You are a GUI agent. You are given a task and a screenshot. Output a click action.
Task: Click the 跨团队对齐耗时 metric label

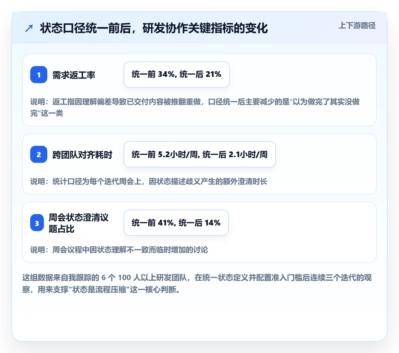(x=82, y=155)
